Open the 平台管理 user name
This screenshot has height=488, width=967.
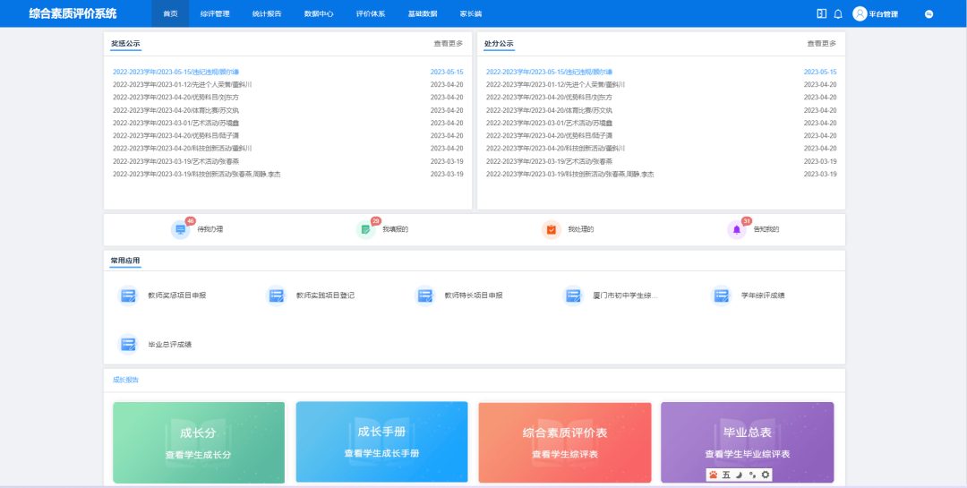tap(883, 14)
